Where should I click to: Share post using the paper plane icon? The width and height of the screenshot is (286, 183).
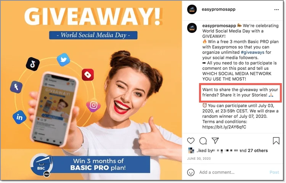pyautogui.click(x=215, y=141)
